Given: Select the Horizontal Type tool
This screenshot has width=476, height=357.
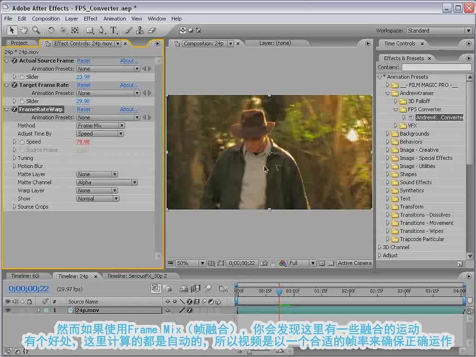Looking at the screenshot, I should point(113,30).
